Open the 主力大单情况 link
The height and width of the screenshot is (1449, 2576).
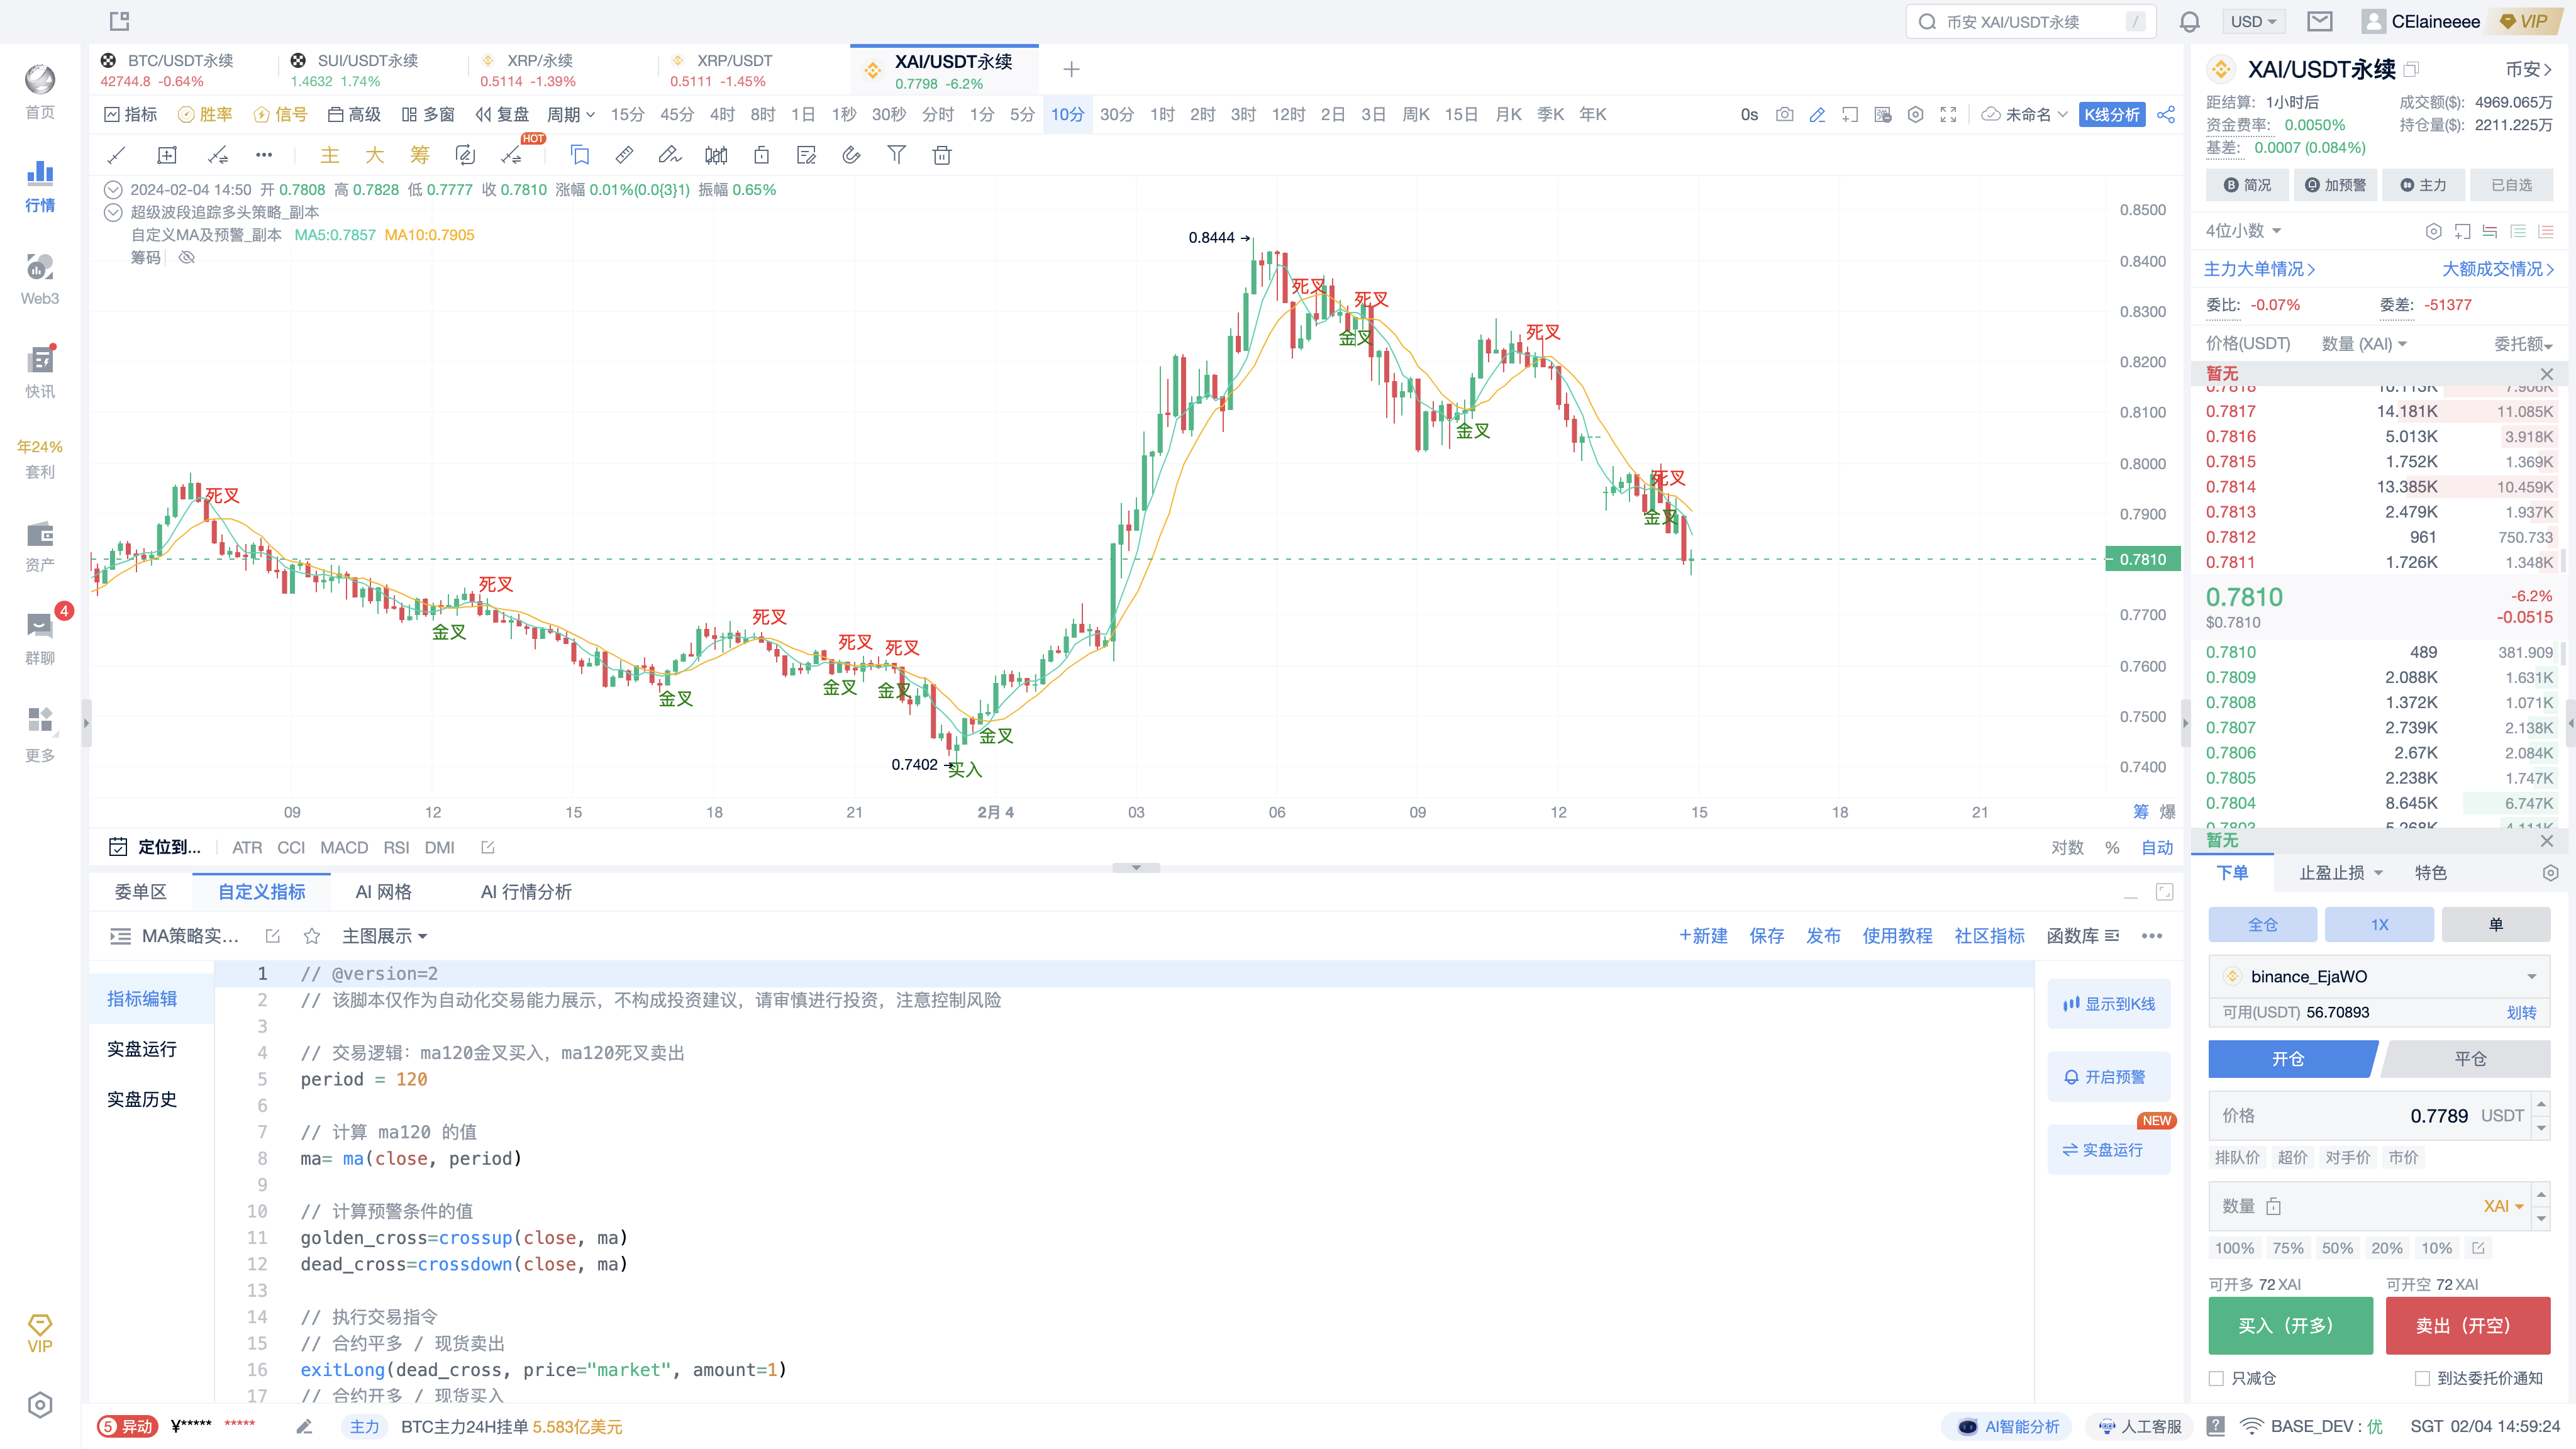point(2260,269)
